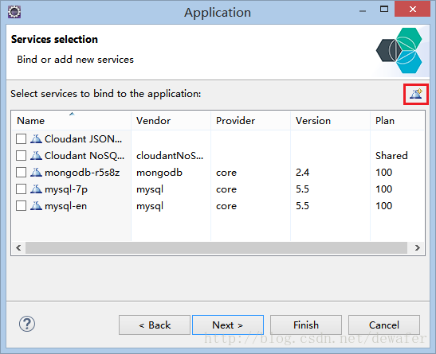This screenshot has height=354, width=436.
Task: Click the 'mongodb' vendor cell
Action: point(159,173)
